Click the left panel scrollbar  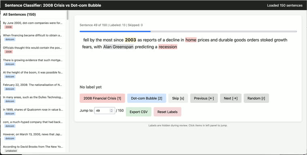pos(67,15)
